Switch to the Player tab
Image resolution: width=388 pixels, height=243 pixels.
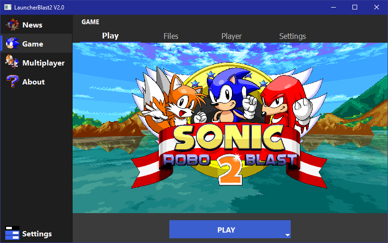pos(231,36)
